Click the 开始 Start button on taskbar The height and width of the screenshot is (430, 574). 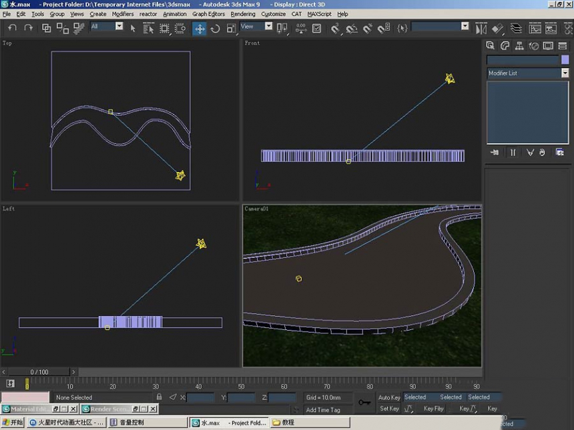pyautogui.click(x=13, y=422)
